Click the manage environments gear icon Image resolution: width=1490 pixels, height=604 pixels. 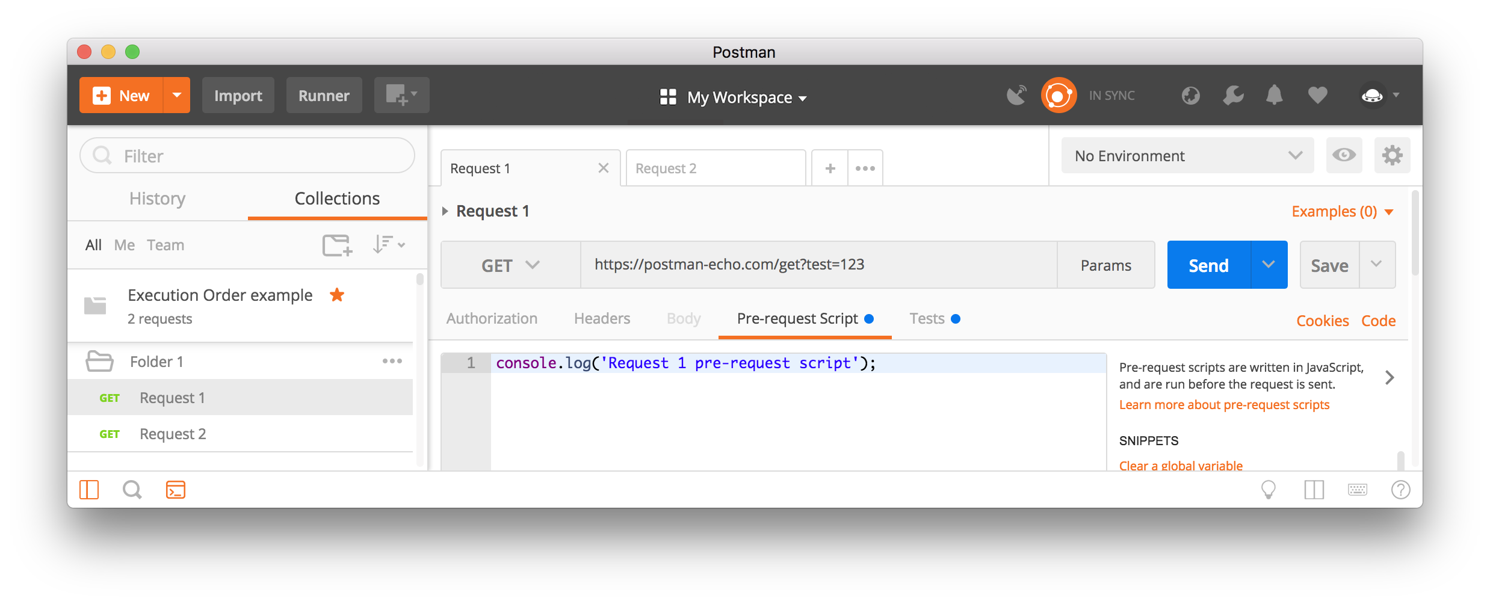coord(1392,155)
